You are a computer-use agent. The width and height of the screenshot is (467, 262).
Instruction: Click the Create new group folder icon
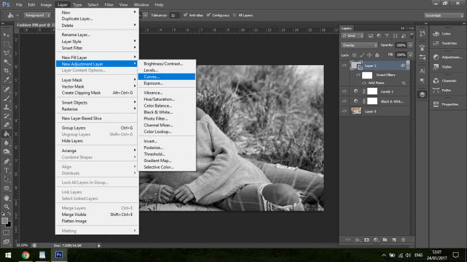point(385,240)
